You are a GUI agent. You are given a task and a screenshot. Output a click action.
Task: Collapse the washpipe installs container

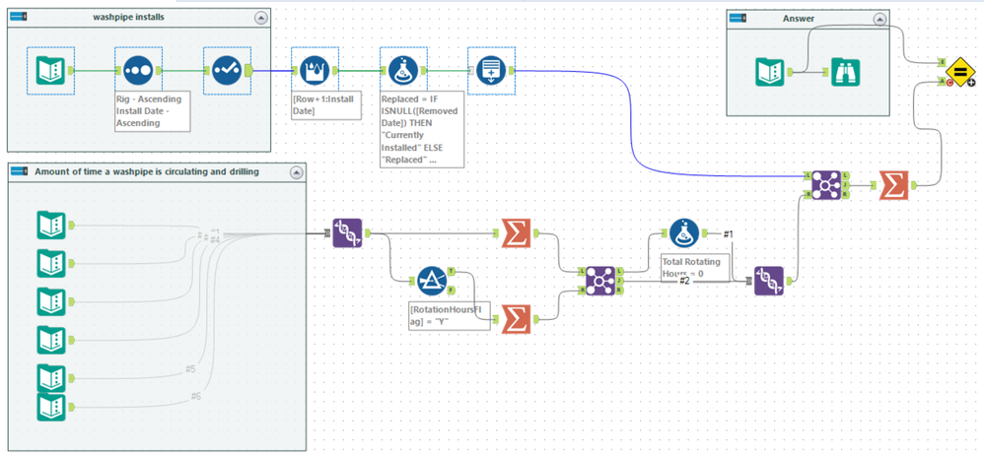point(261,18)
